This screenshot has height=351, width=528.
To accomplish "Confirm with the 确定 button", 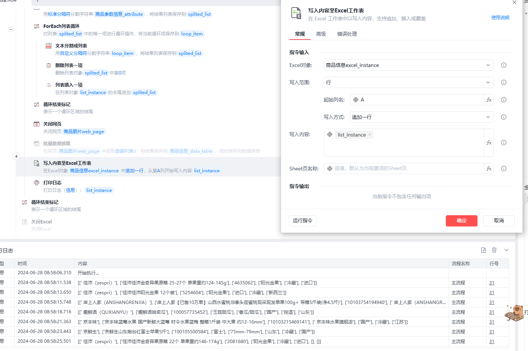I will coord(462,221).
